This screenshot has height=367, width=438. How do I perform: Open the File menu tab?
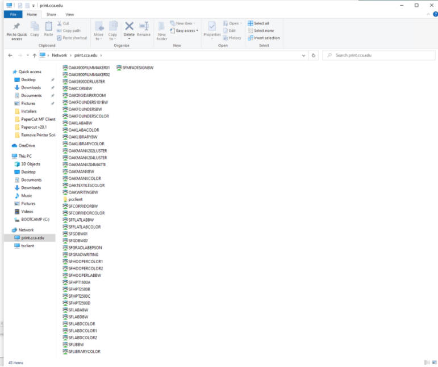pos(13,15)
